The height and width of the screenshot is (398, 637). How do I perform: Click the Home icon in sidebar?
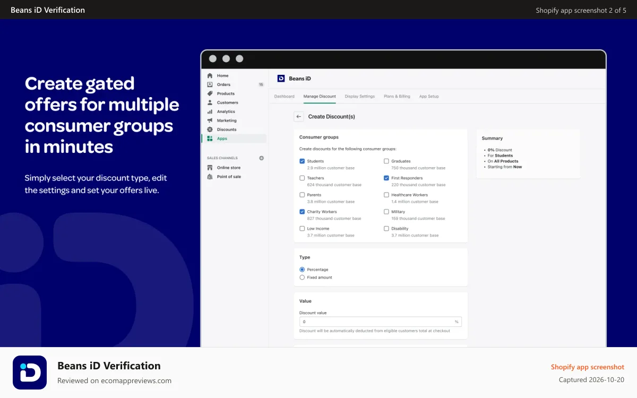click(210, 75)
